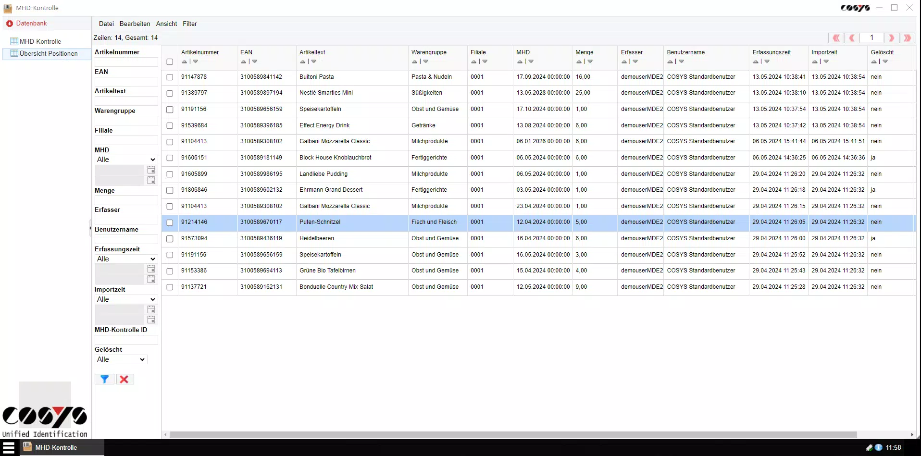
Task: Sort Gelöscht column descending
Action: 885,62
